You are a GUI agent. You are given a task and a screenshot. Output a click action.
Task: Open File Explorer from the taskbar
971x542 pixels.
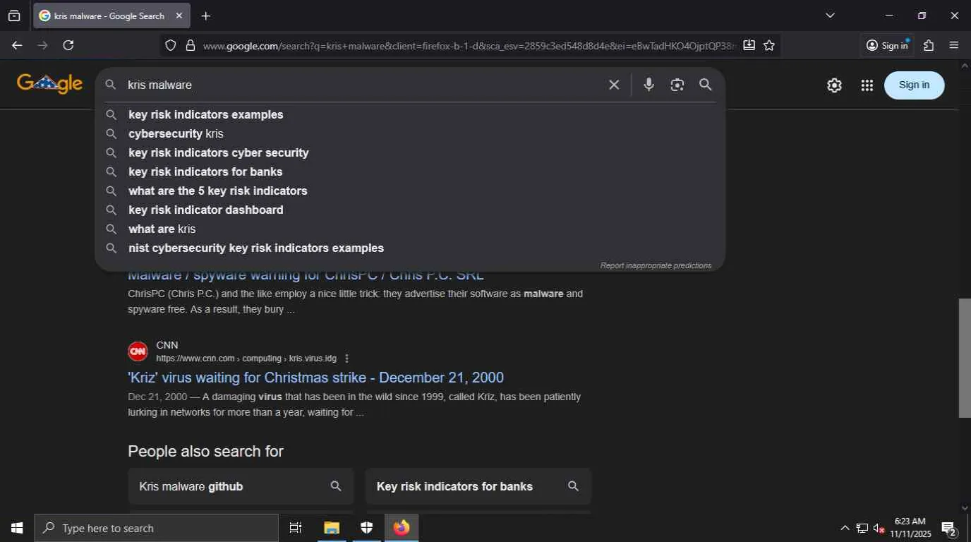[x=332, y=528]
